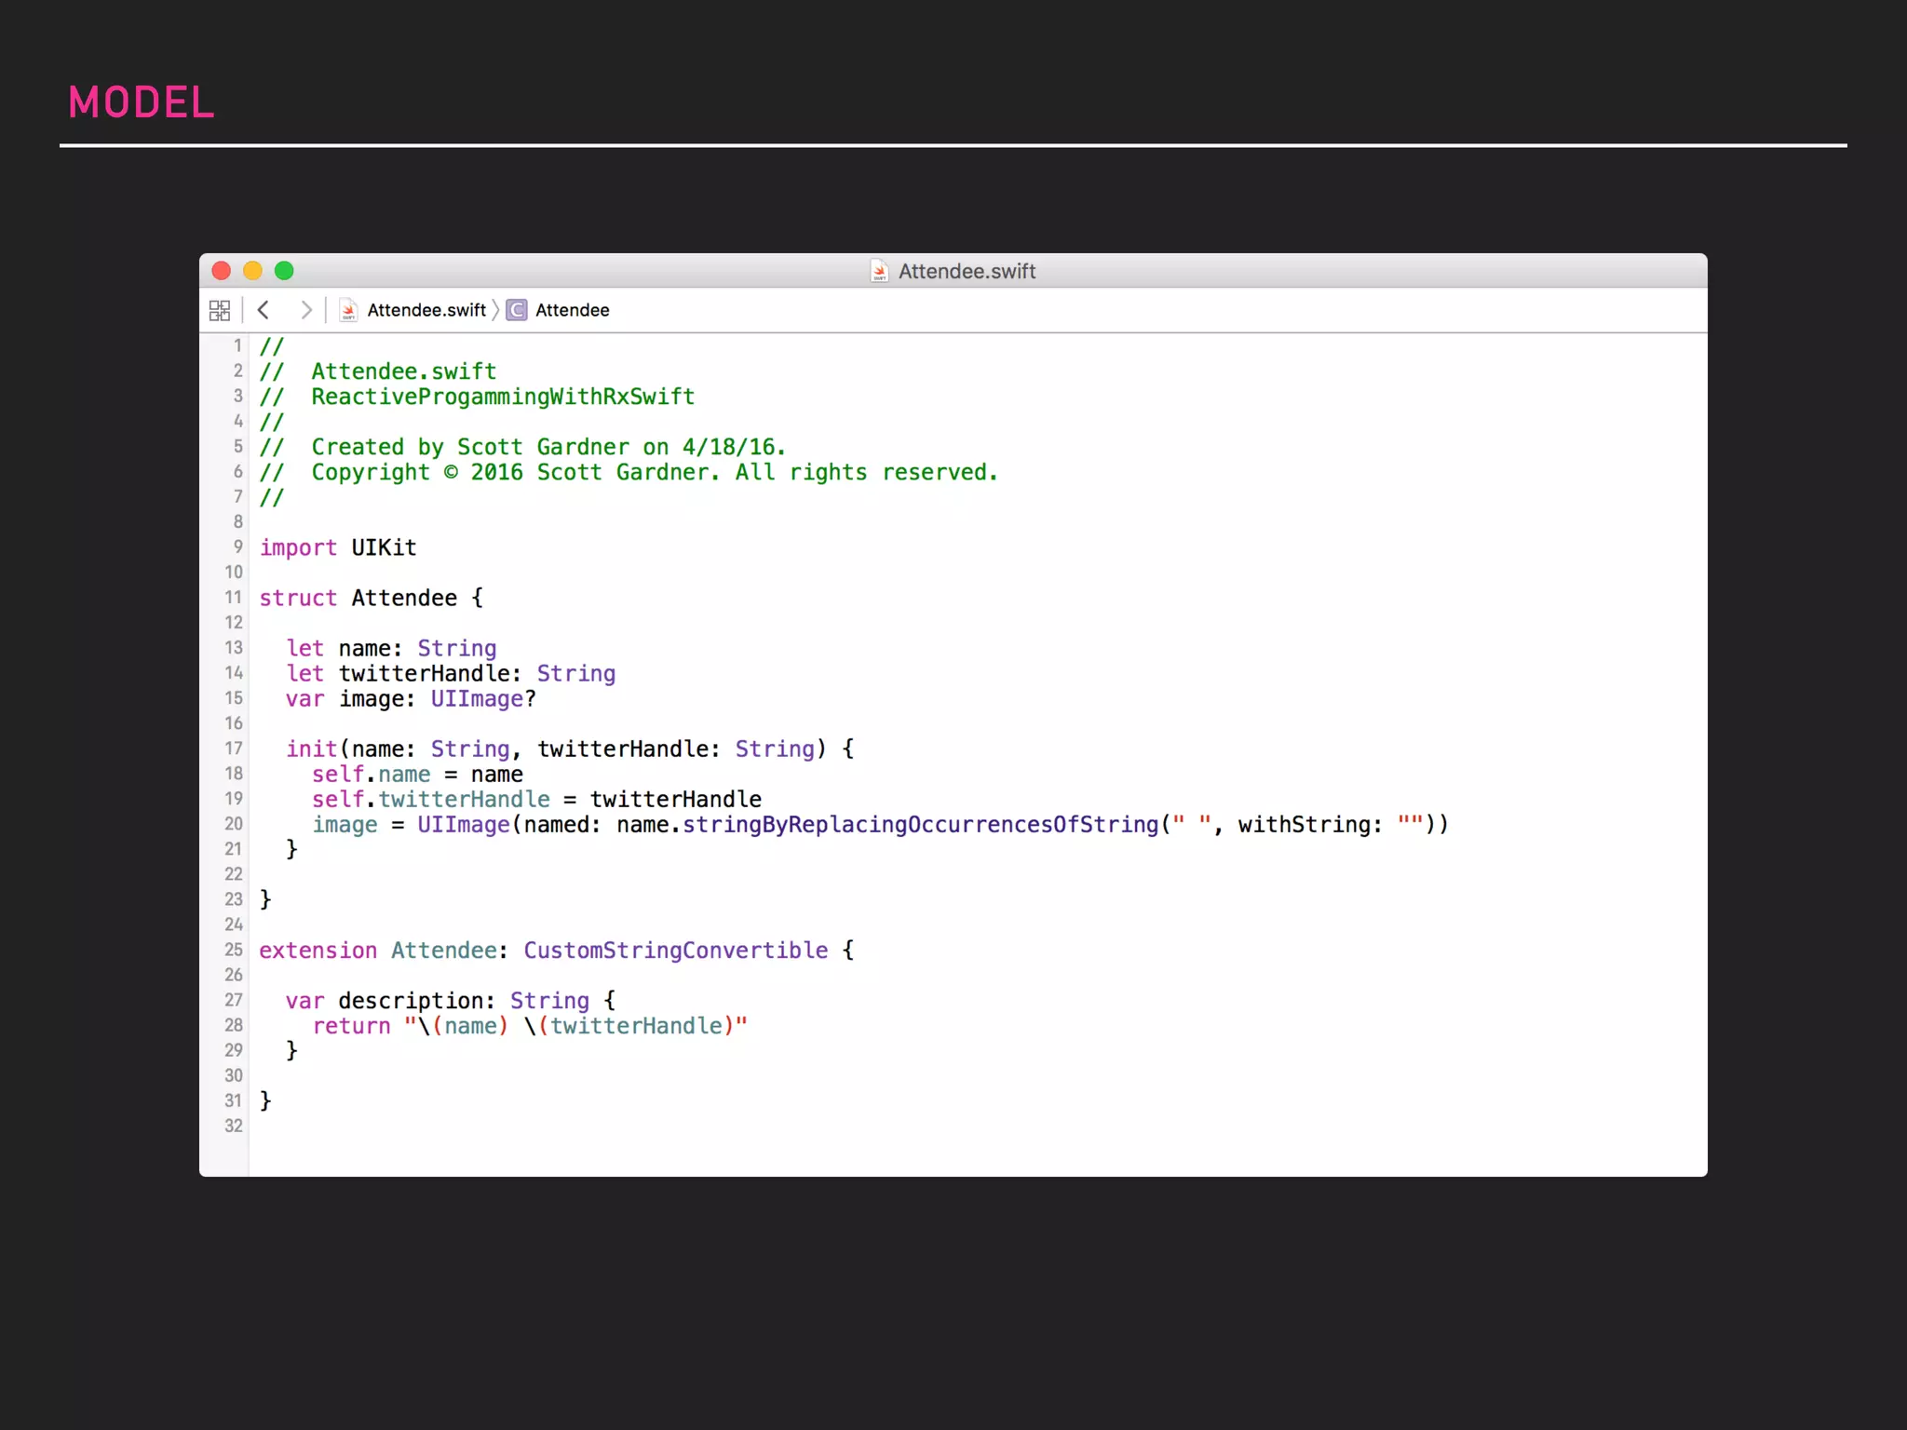Click line number 17 in the gutter

233,749
